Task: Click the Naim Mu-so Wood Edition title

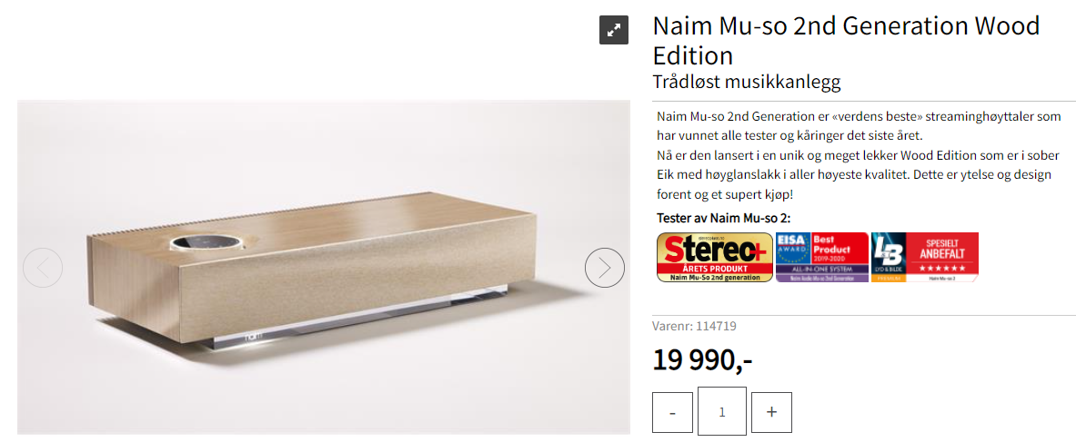Action: coord(846,40)
